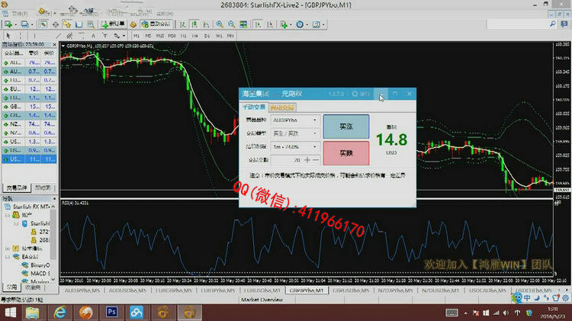Open the trade type dropdown in dialog
This screenshot has height=321, width=572.
(x=295, y=133)
